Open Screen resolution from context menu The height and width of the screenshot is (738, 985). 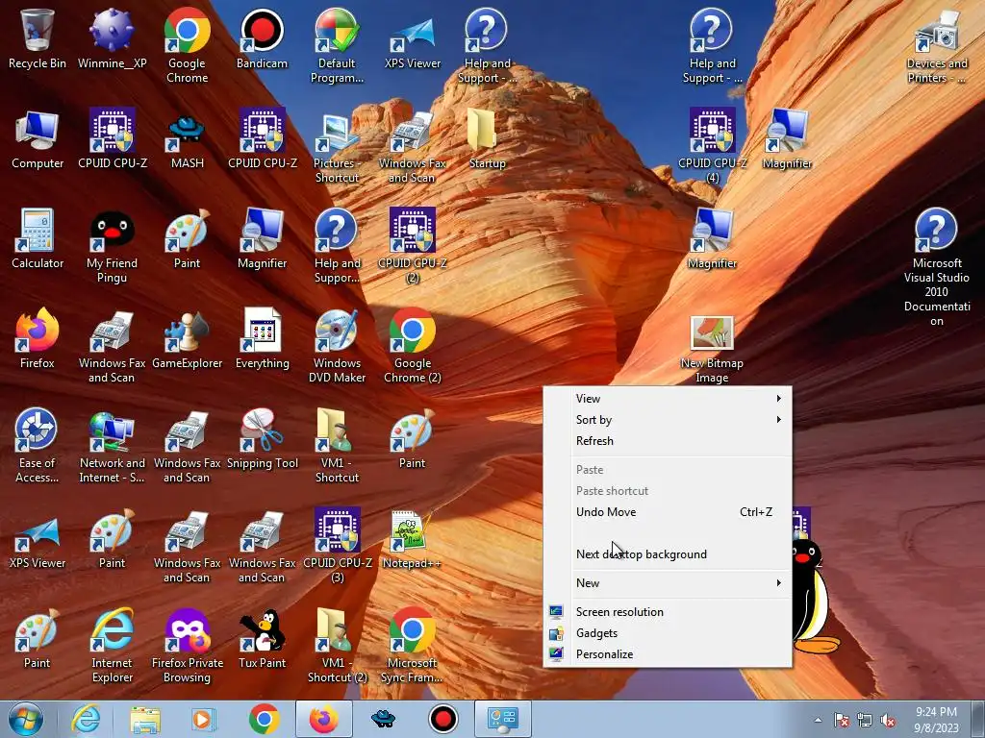(x=668, y=612)
